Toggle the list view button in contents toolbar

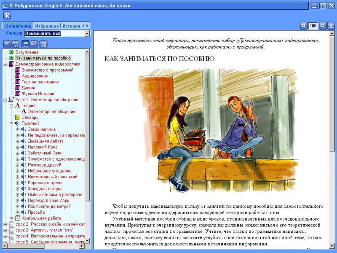[x=26, y=43]
